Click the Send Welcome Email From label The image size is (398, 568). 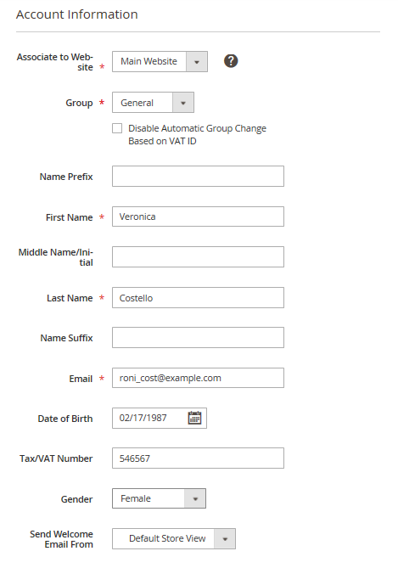(x=62, y=539)
